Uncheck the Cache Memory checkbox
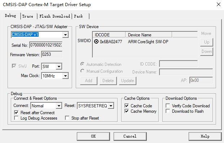 pyautogui.click(x=127, y=111)
